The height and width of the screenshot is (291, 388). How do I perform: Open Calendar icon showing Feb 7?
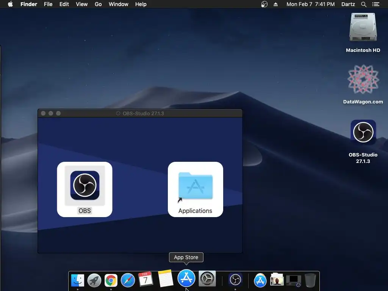[x=145, y=279]
